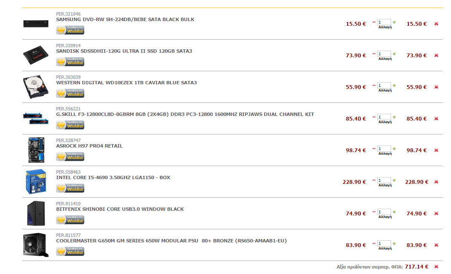451x274 pixels.
Task: Decrease quantity of G.Skill Ripjaws RAM
Action: (x=374, y=117)
